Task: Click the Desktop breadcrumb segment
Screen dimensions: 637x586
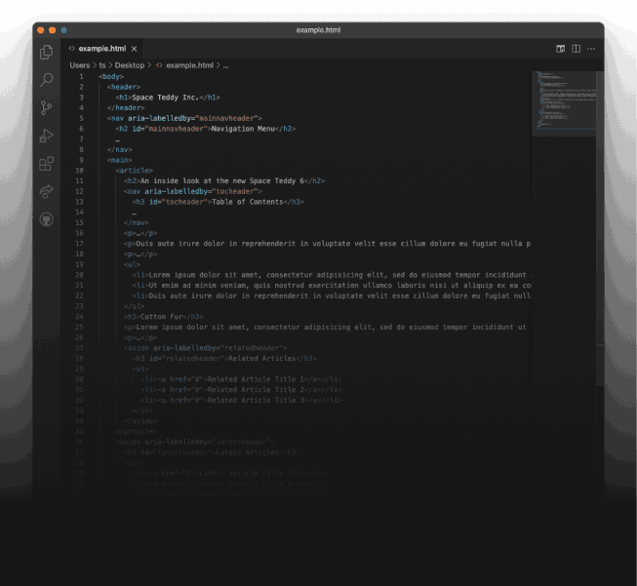Action: 130,65
